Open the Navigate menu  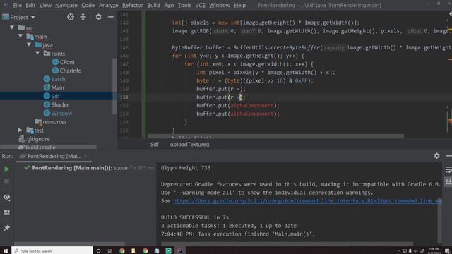[x=66, y=5]
